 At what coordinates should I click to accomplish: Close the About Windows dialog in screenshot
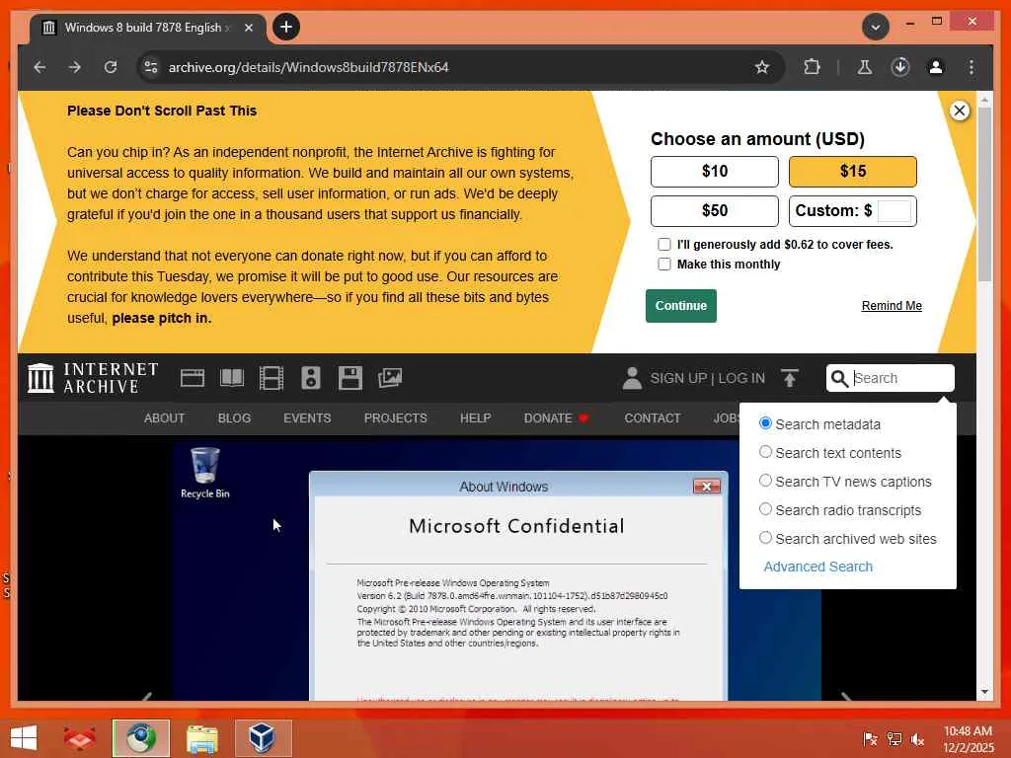[706, 487]
